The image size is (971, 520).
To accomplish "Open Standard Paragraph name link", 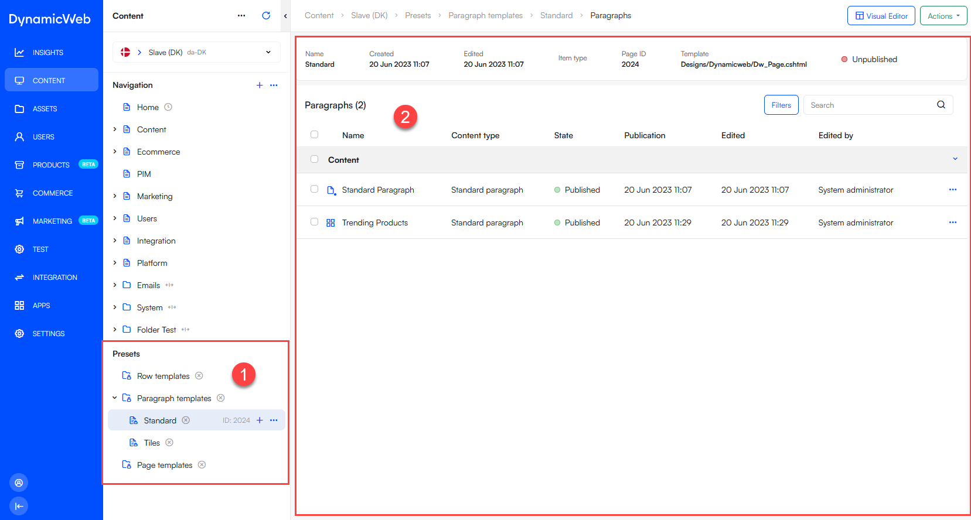I will pyautogui.click(x=378, y=190).
